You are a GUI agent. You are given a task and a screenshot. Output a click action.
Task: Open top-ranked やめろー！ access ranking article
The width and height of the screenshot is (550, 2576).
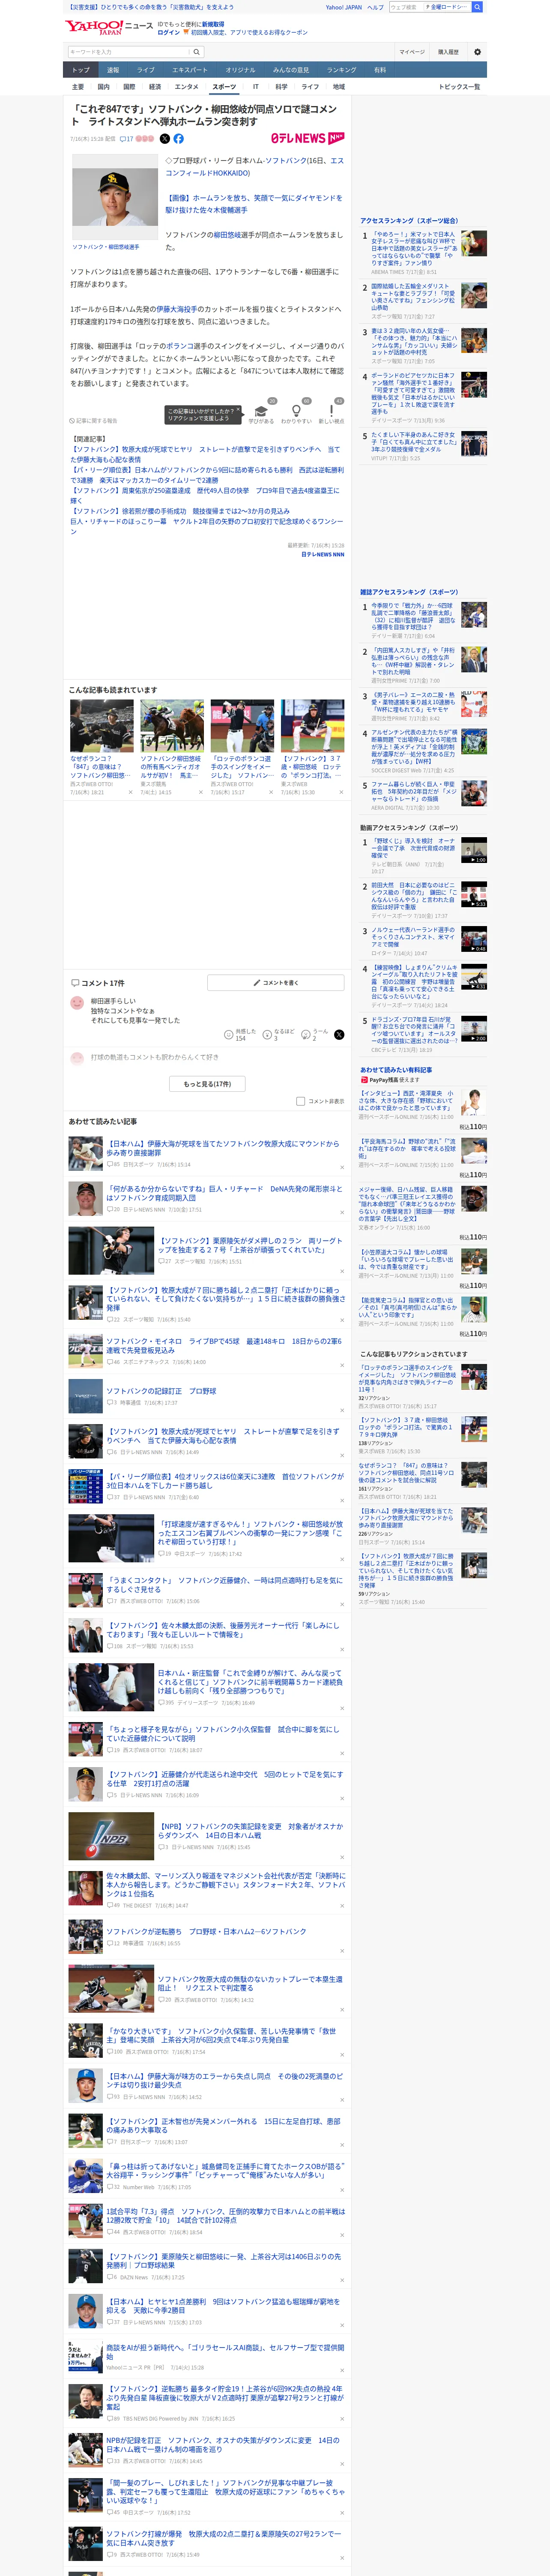[413, 250]
